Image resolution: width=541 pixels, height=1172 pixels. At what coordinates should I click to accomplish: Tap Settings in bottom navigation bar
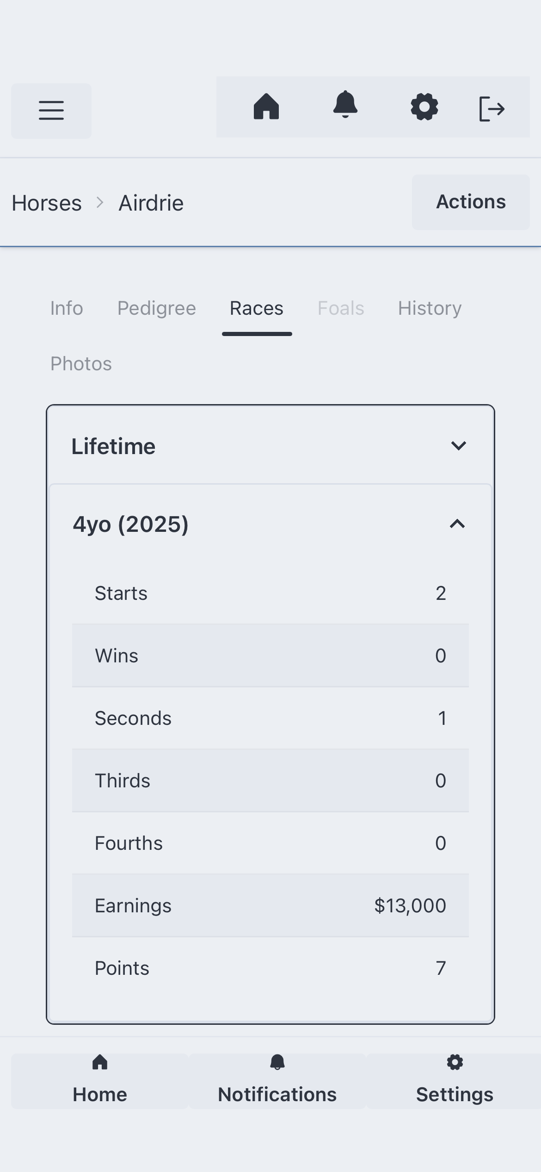[455, 1081]
